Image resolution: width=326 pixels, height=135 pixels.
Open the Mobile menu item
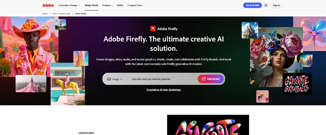[120, 6]
